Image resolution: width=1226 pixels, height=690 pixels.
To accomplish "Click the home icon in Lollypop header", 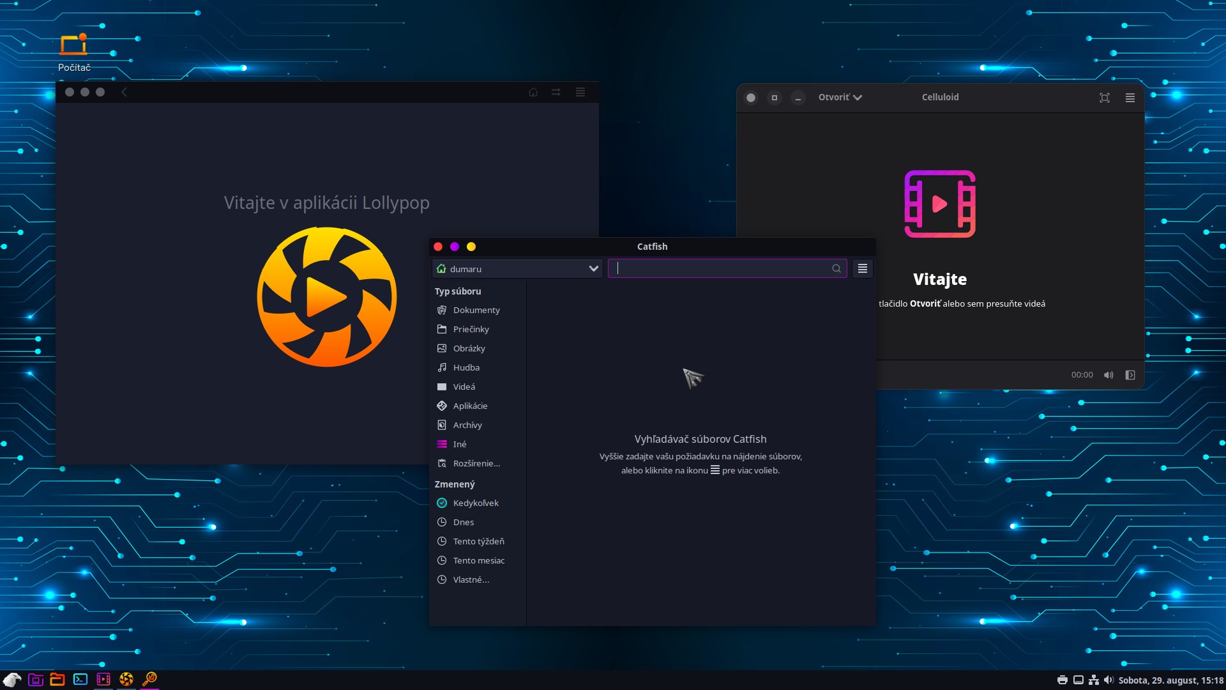I will [x=533, y=92].
